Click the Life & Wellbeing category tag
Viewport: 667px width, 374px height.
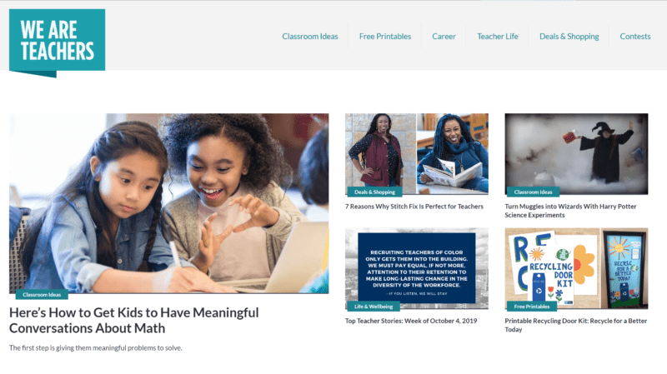374,307
